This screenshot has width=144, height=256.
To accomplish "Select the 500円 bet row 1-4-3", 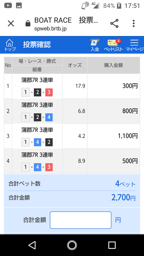I will tap(72, 161).
